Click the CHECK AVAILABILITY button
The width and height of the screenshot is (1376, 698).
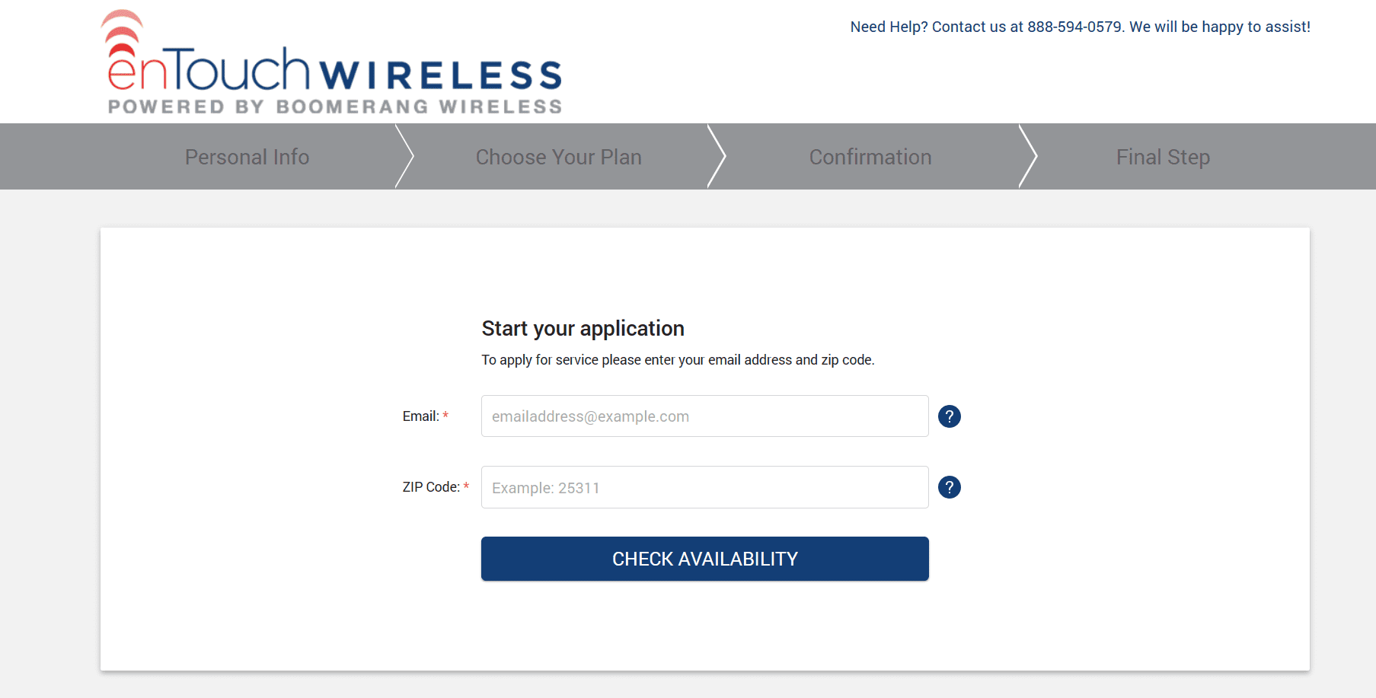pyautogui.click(x=704, y=558)
